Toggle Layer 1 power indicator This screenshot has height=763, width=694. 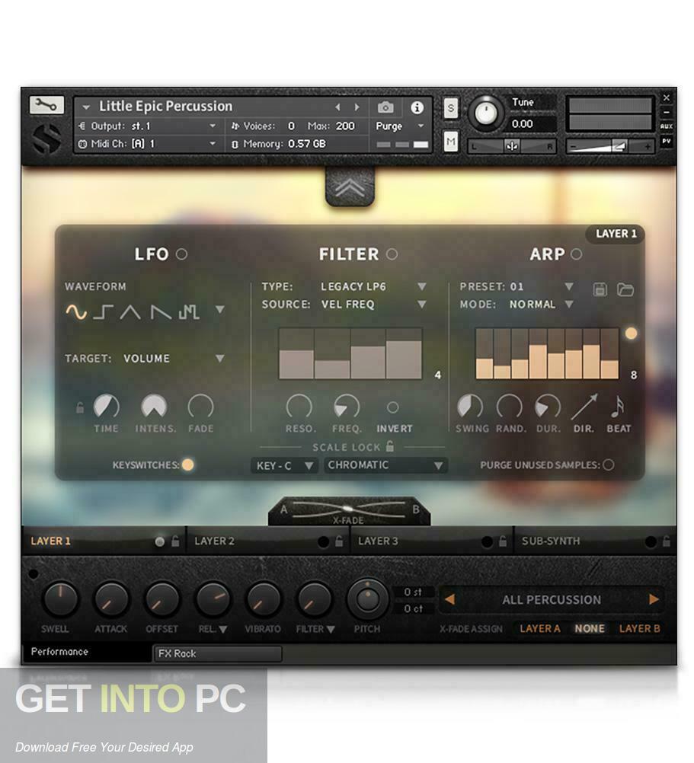pos(160,541)
